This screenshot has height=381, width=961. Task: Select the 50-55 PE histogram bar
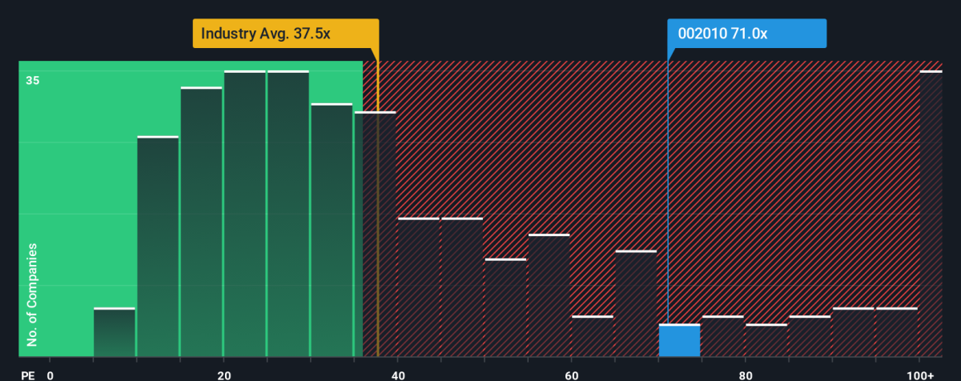505,307
